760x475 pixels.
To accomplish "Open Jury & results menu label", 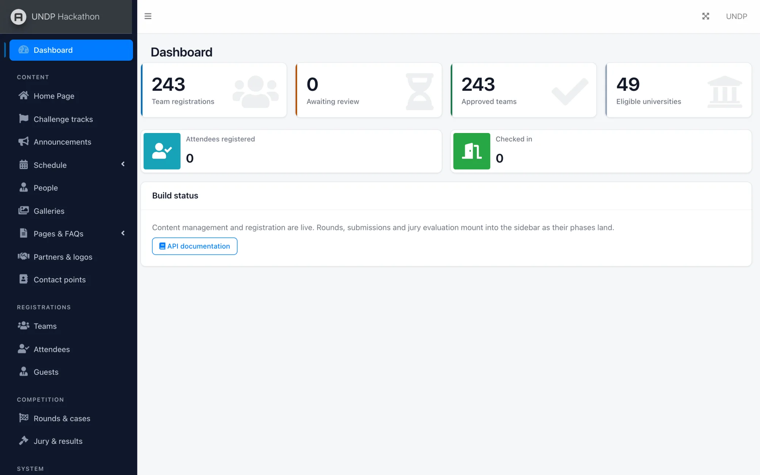I will tap(58, 442).
